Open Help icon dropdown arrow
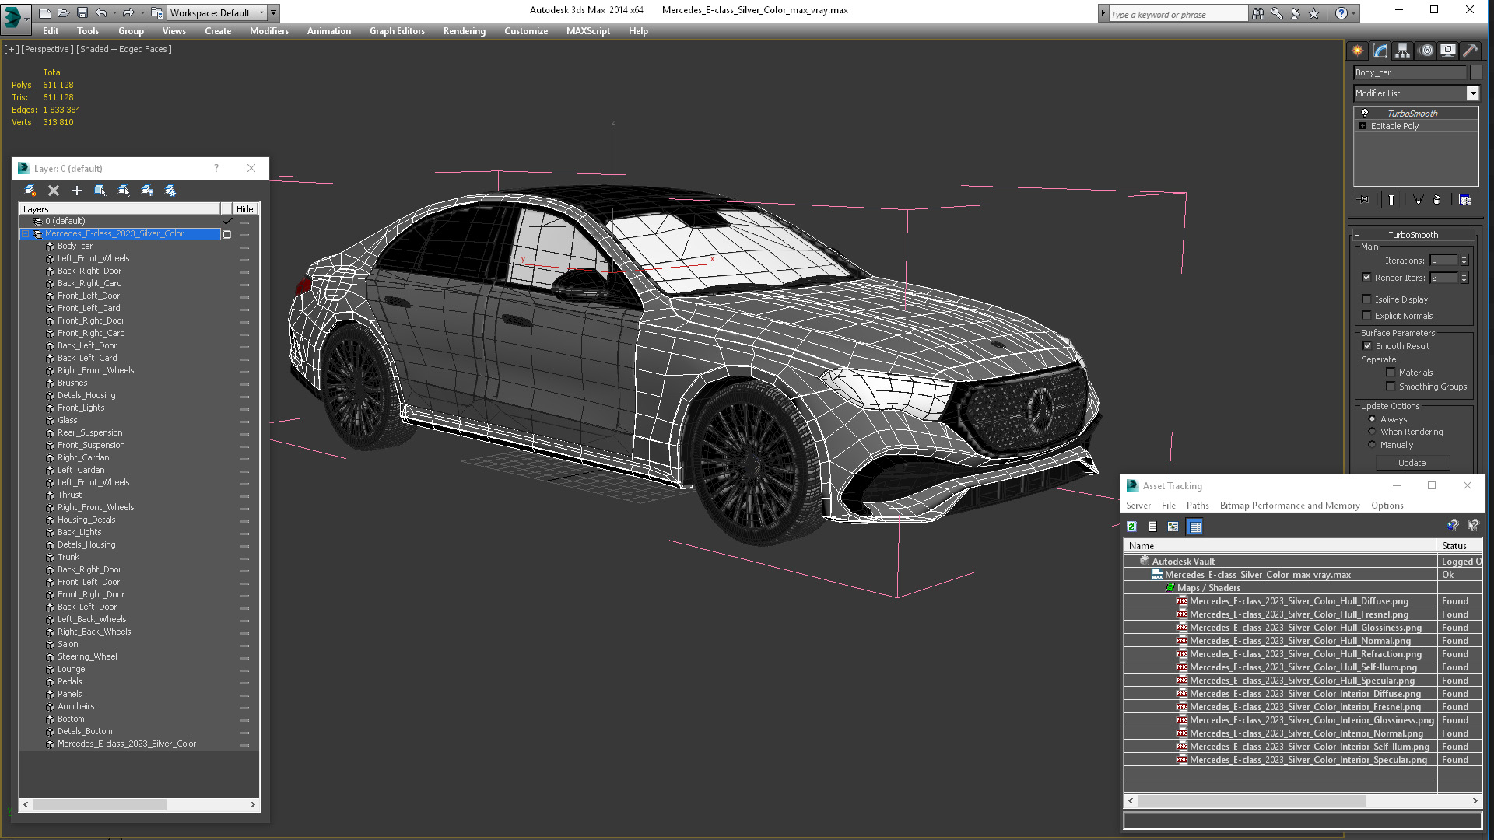Viewport: 1494px width, 840px height. pos(1355,13)
